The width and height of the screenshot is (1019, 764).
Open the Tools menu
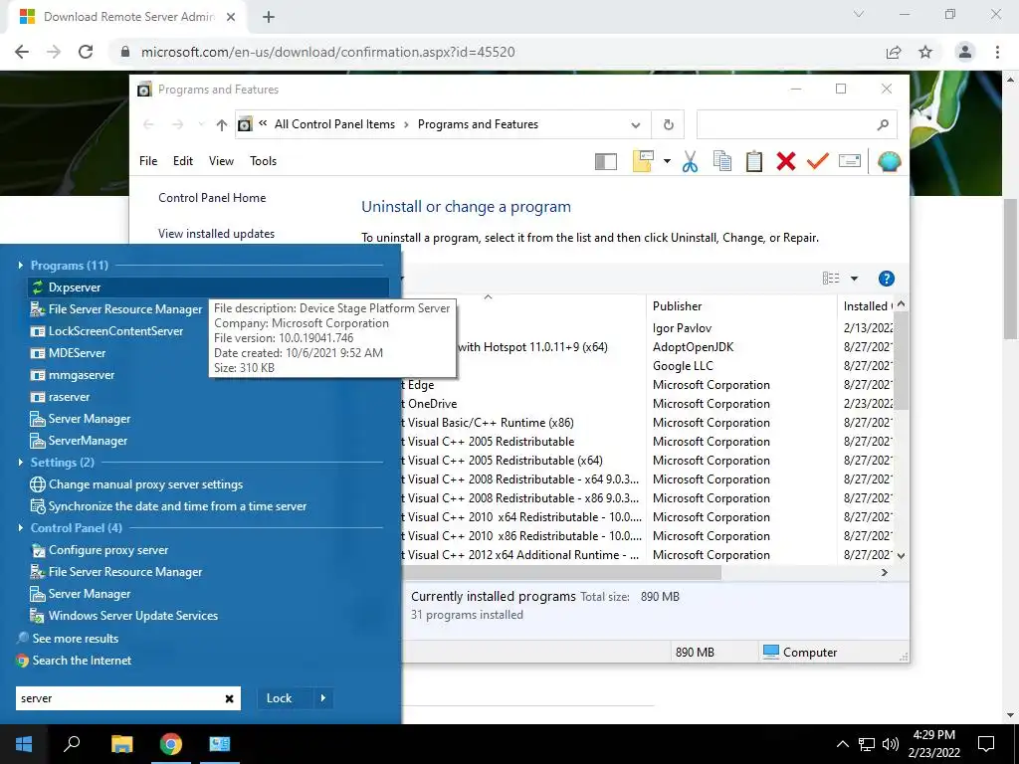click(263, 161)
